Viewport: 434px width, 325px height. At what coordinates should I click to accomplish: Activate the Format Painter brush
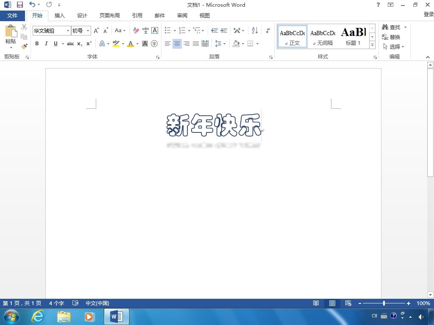[24, 46]
